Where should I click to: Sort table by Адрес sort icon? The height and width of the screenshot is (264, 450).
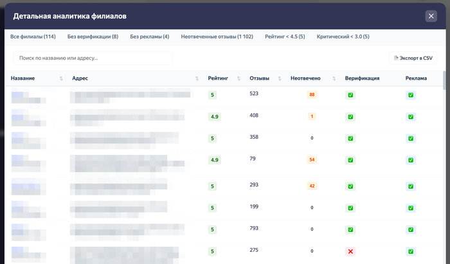[197, 79]
